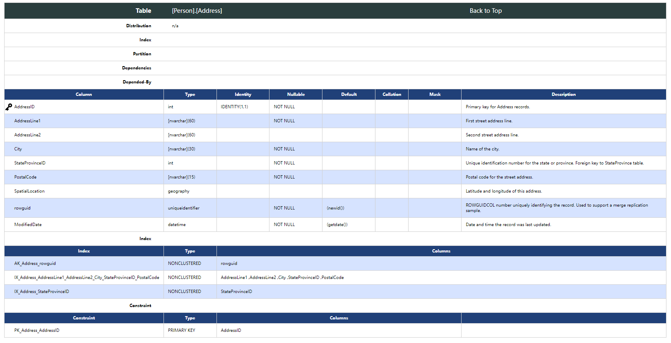
Task: Select the IX_Address_AddressLine1_AddressLine2_City index name
Action: click(87, 278)
